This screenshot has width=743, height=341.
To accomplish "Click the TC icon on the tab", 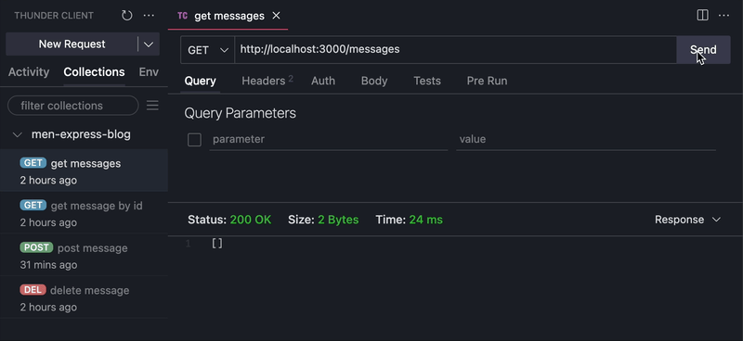I will [182, 16].
